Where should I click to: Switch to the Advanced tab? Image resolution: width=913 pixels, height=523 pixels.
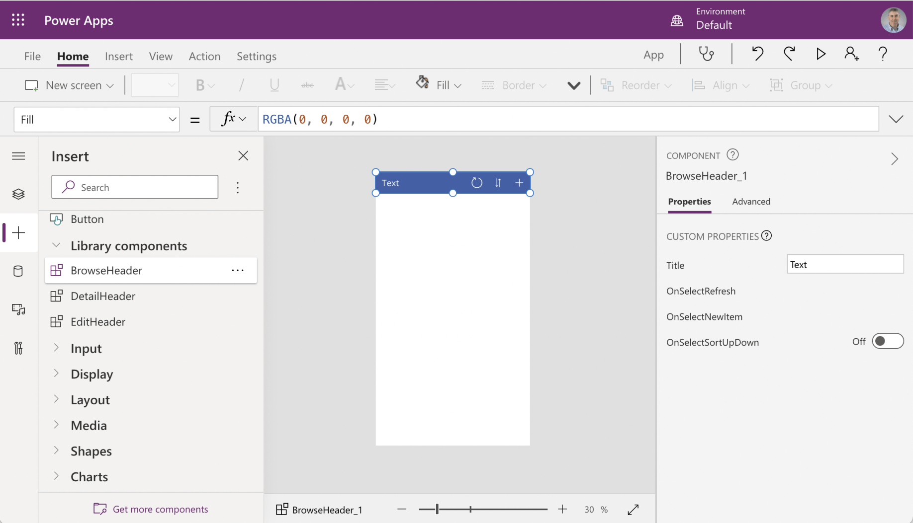click(751, 202)
